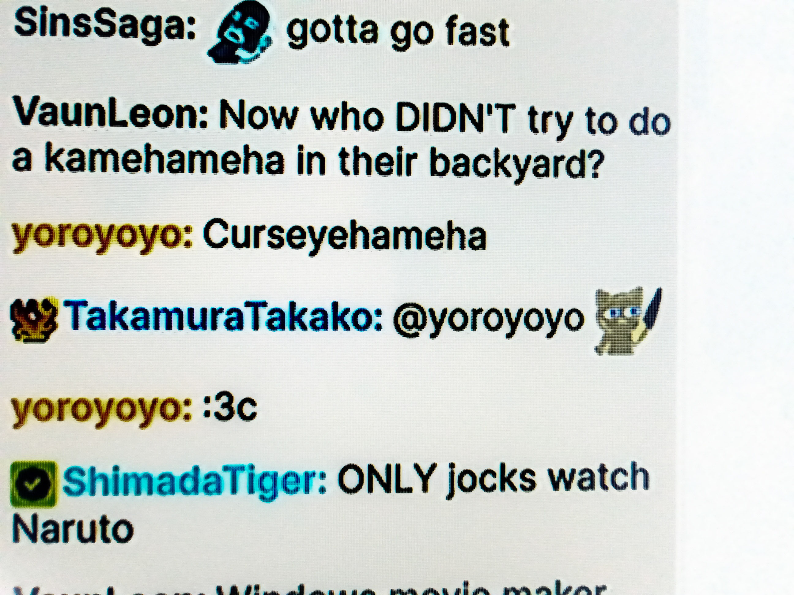794x595 pixels.
Task: Click the blank area right of chat
Action: [x=736, y=298]
